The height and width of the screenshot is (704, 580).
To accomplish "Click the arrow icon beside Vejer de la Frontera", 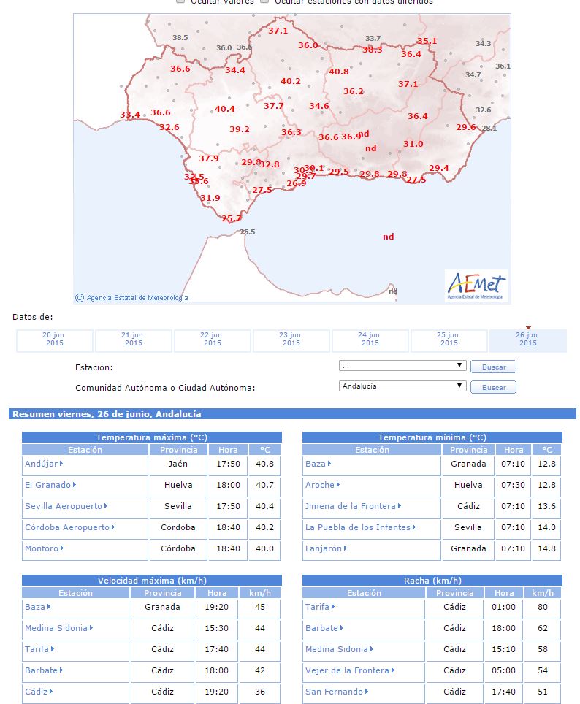I will 393,670.
